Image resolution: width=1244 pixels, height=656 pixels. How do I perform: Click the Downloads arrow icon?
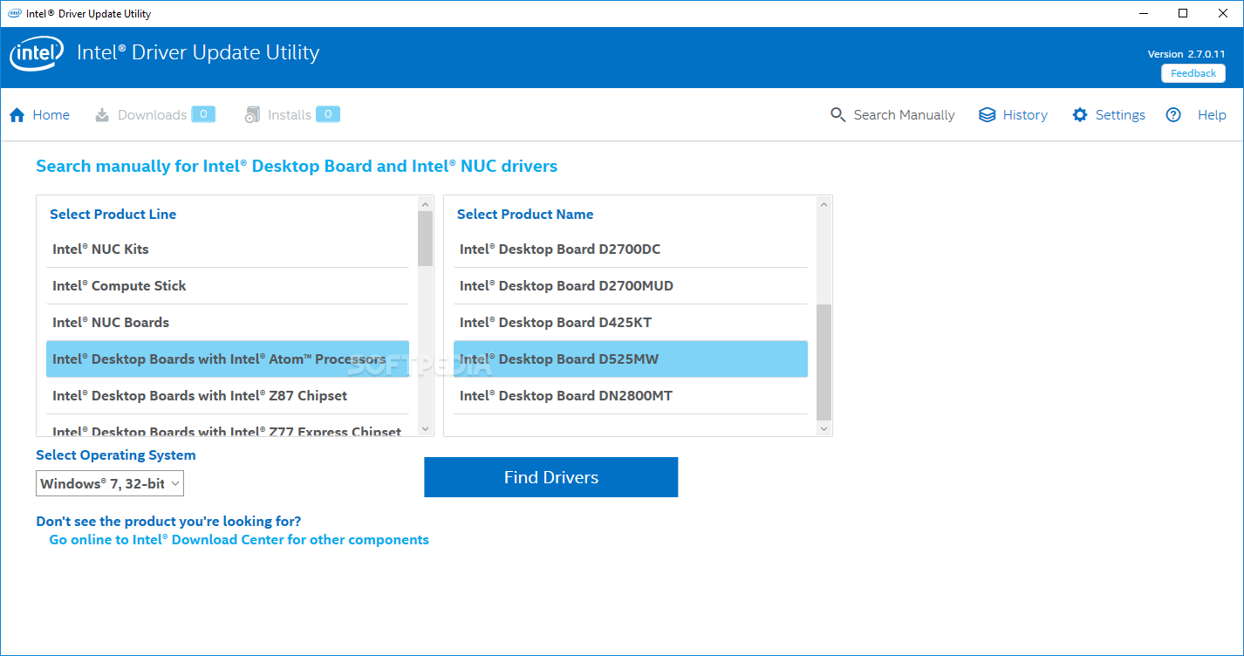[102, 115]
